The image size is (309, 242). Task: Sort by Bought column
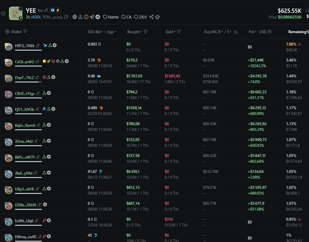135,32
